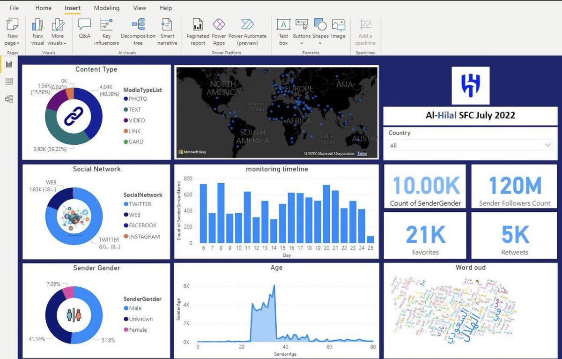
Task: Click the Age chart title
Action: pyautogui.click(x=277, y=268)
